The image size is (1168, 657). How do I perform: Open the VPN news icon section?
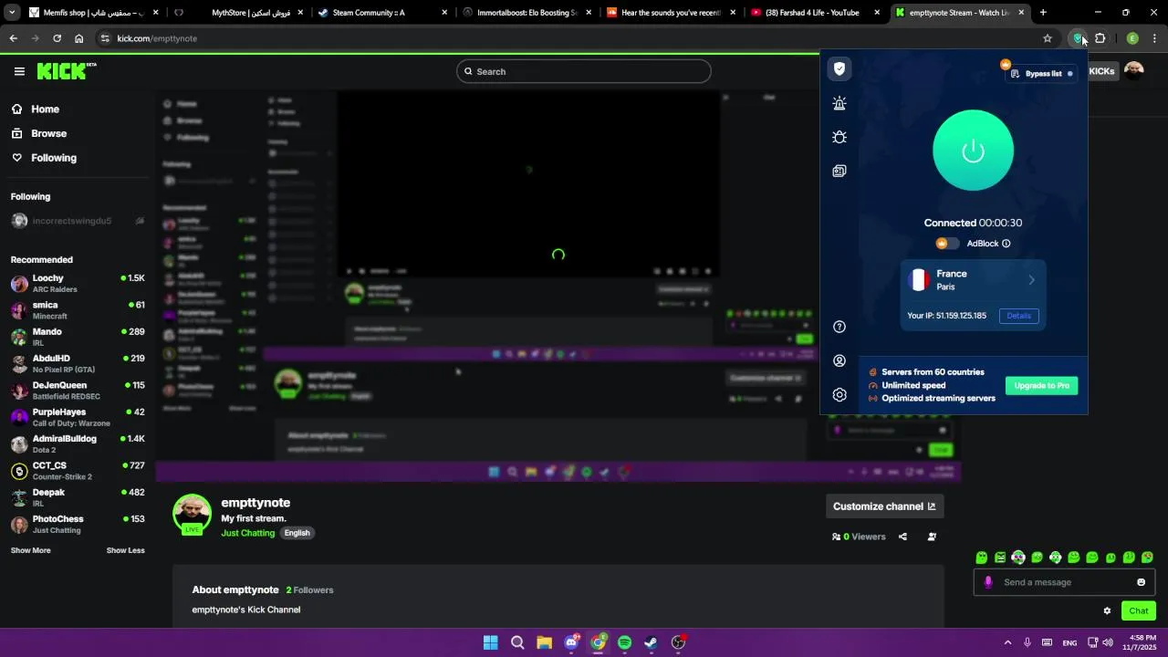click(839, 171)
